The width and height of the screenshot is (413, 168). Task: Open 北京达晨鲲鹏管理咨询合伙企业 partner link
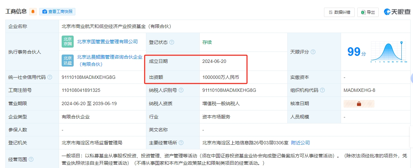tap(110, 61)
